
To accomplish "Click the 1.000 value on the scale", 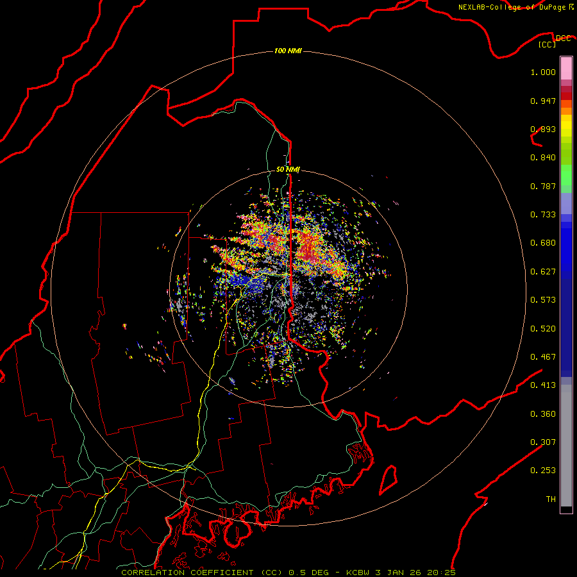I will [x=543, y=72].
